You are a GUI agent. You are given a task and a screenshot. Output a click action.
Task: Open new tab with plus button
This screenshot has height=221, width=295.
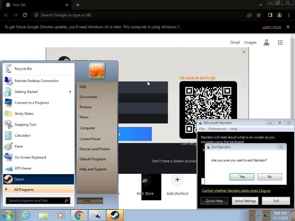coord(78,5)
